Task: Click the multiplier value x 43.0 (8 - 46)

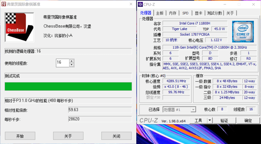Action: coord(176,87)
